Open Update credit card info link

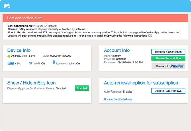(118, 99)
